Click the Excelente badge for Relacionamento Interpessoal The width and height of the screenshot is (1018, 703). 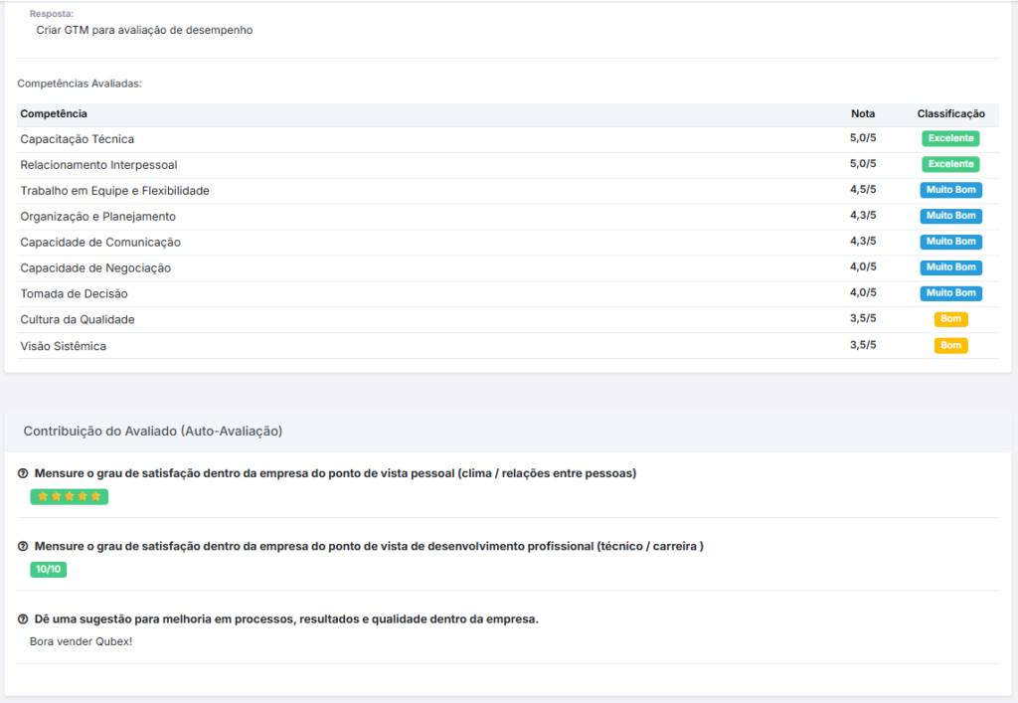click(950, 164)
